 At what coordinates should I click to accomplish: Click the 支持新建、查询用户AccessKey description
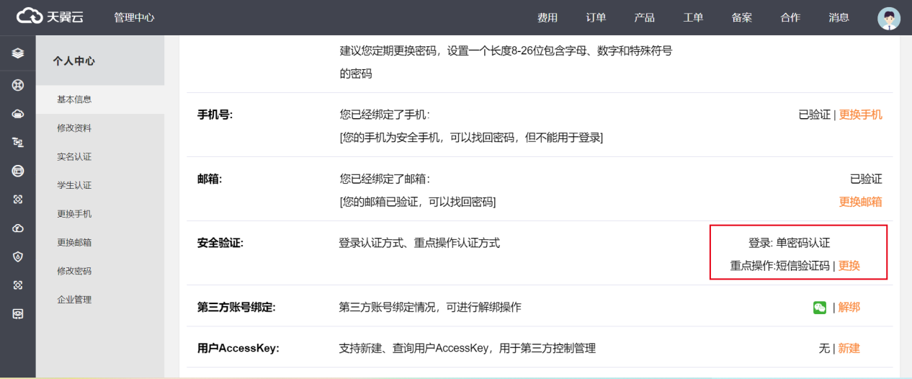tap(468, 349)
